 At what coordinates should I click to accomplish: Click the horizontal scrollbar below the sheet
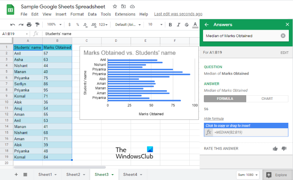click(x=60, y=167)
